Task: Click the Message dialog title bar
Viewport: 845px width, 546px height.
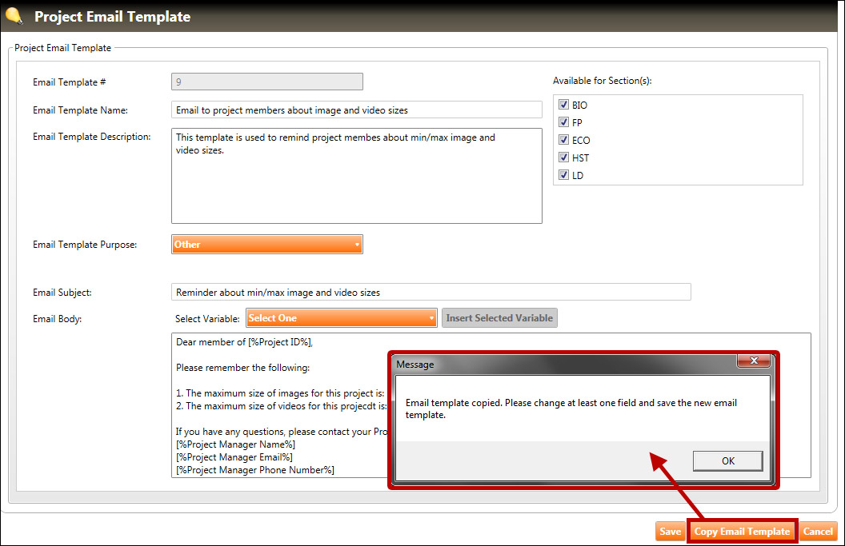Action: (x=560, y=364)
